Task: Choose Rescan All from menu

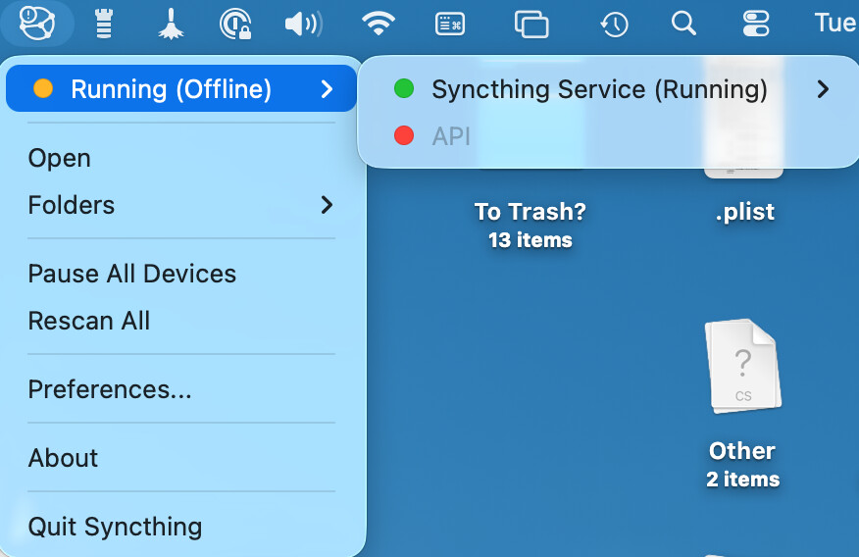Action: tap(89, 321)
